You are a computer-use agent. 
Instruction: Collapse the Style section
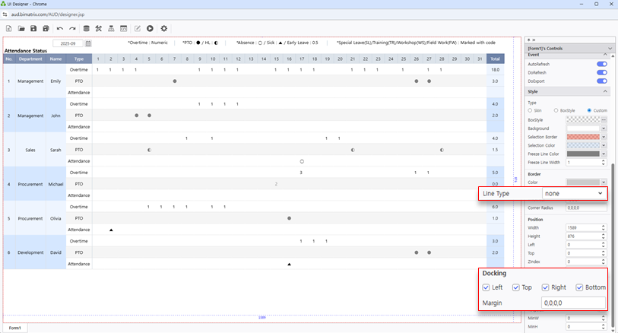(605, 91)
